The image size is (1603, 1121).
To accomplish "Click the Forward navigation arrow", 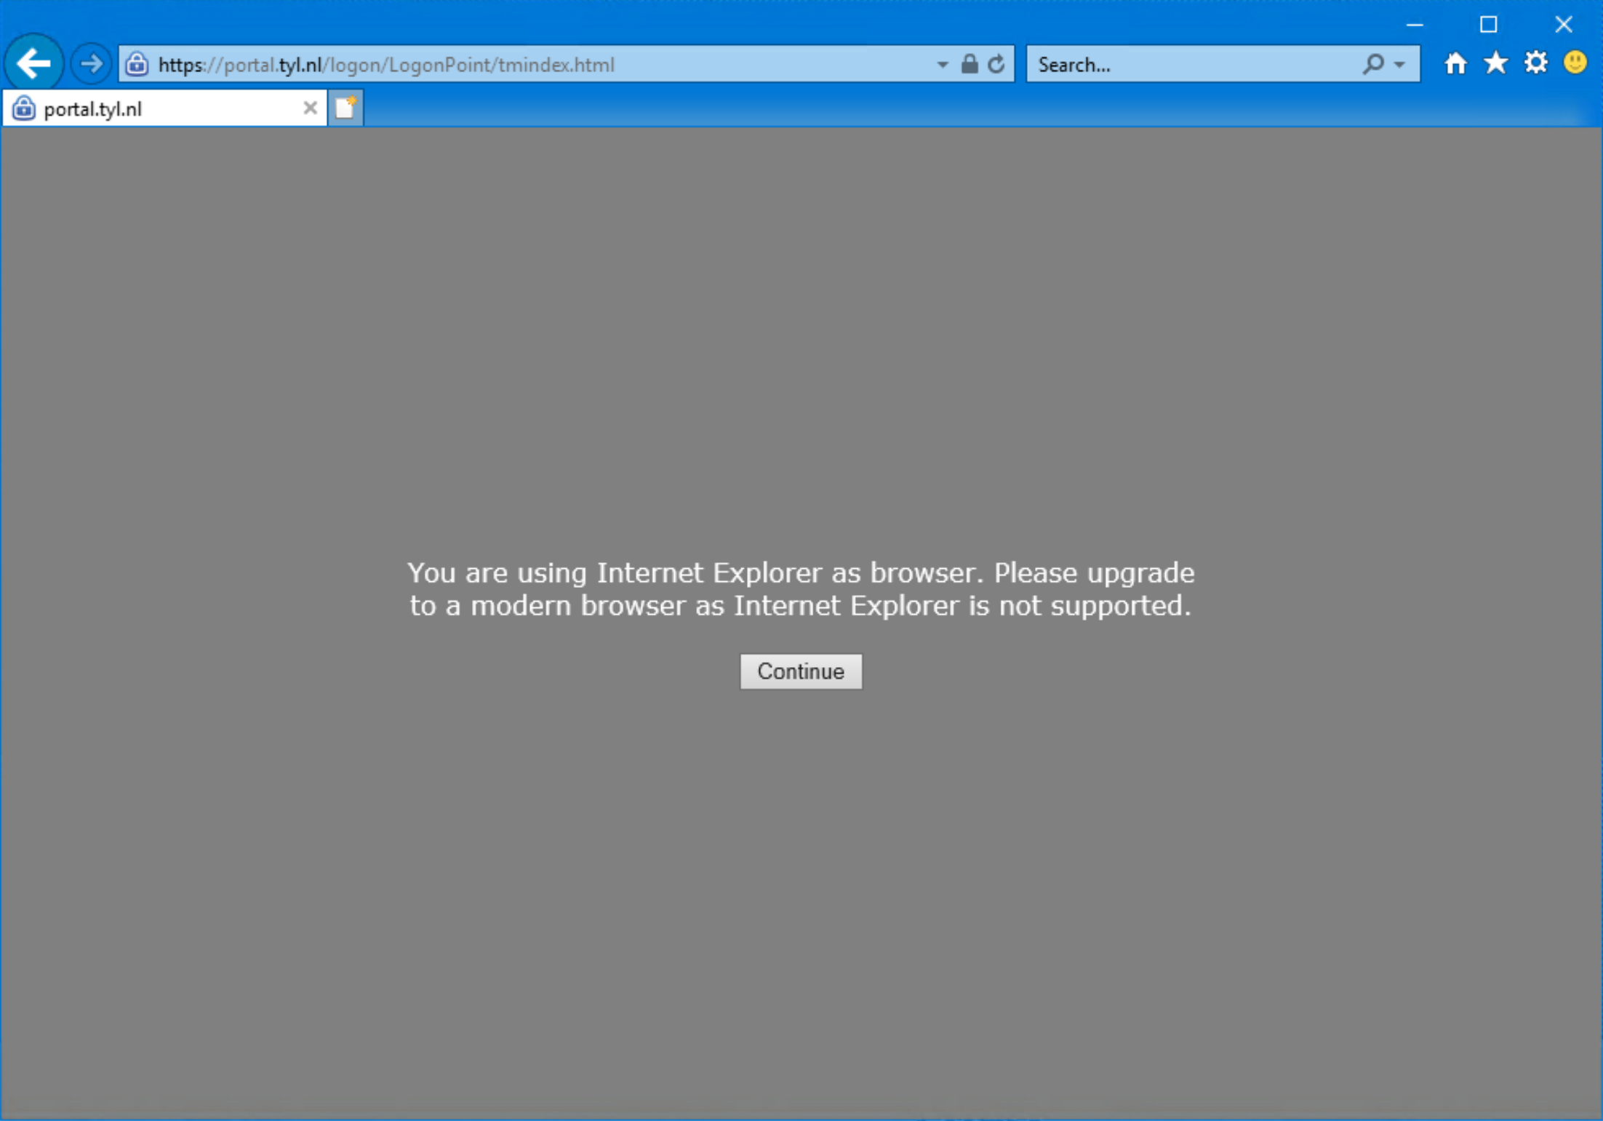I will point(91,64).
